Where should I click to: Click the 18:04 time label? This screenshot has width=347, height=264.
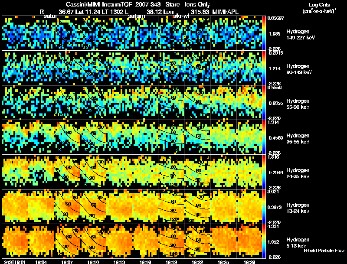[41, 262]
